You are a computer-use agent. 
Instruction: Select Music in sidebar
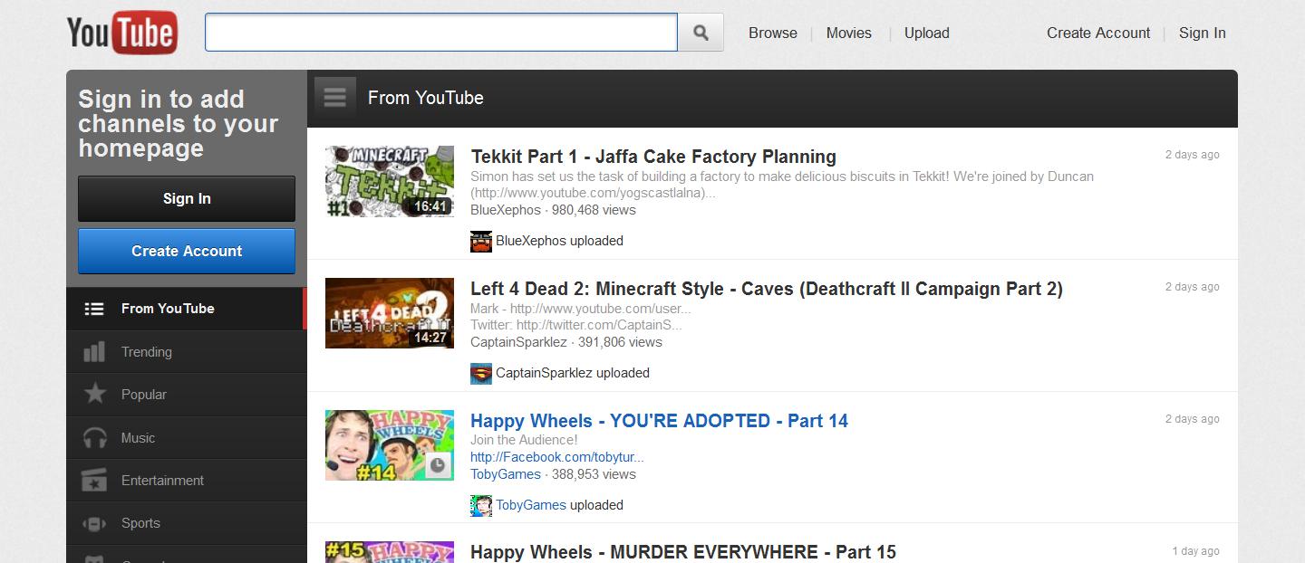(187, 438)
